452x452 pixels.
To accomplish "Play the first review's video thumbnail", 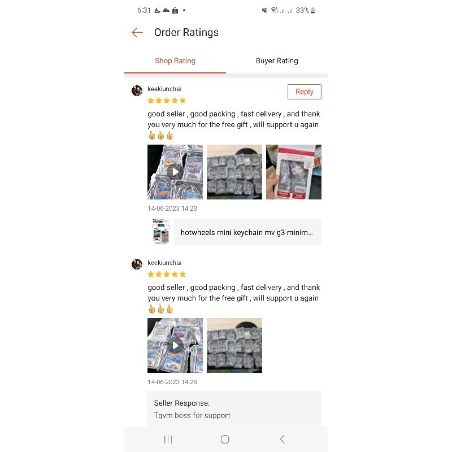I will (x=175, y=172).
